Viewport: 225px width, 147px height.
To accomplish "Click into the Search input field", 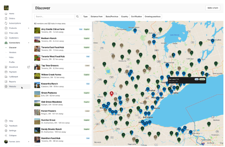I will click(55, 17).
